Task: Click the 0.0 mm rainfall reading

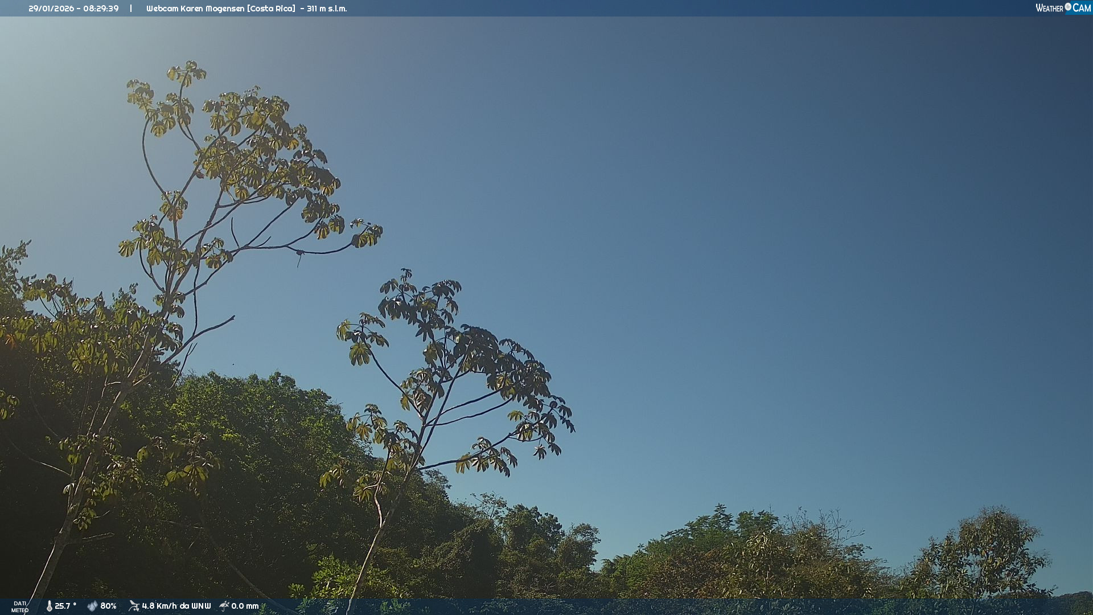Action: pos(245,606)
